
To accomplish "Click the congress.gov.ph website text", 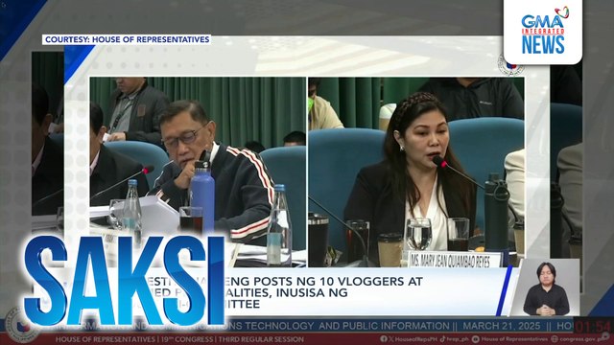I will (583, 339).
